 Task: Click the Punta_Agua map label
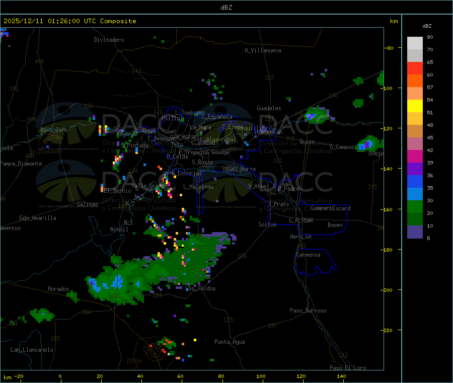230,342
